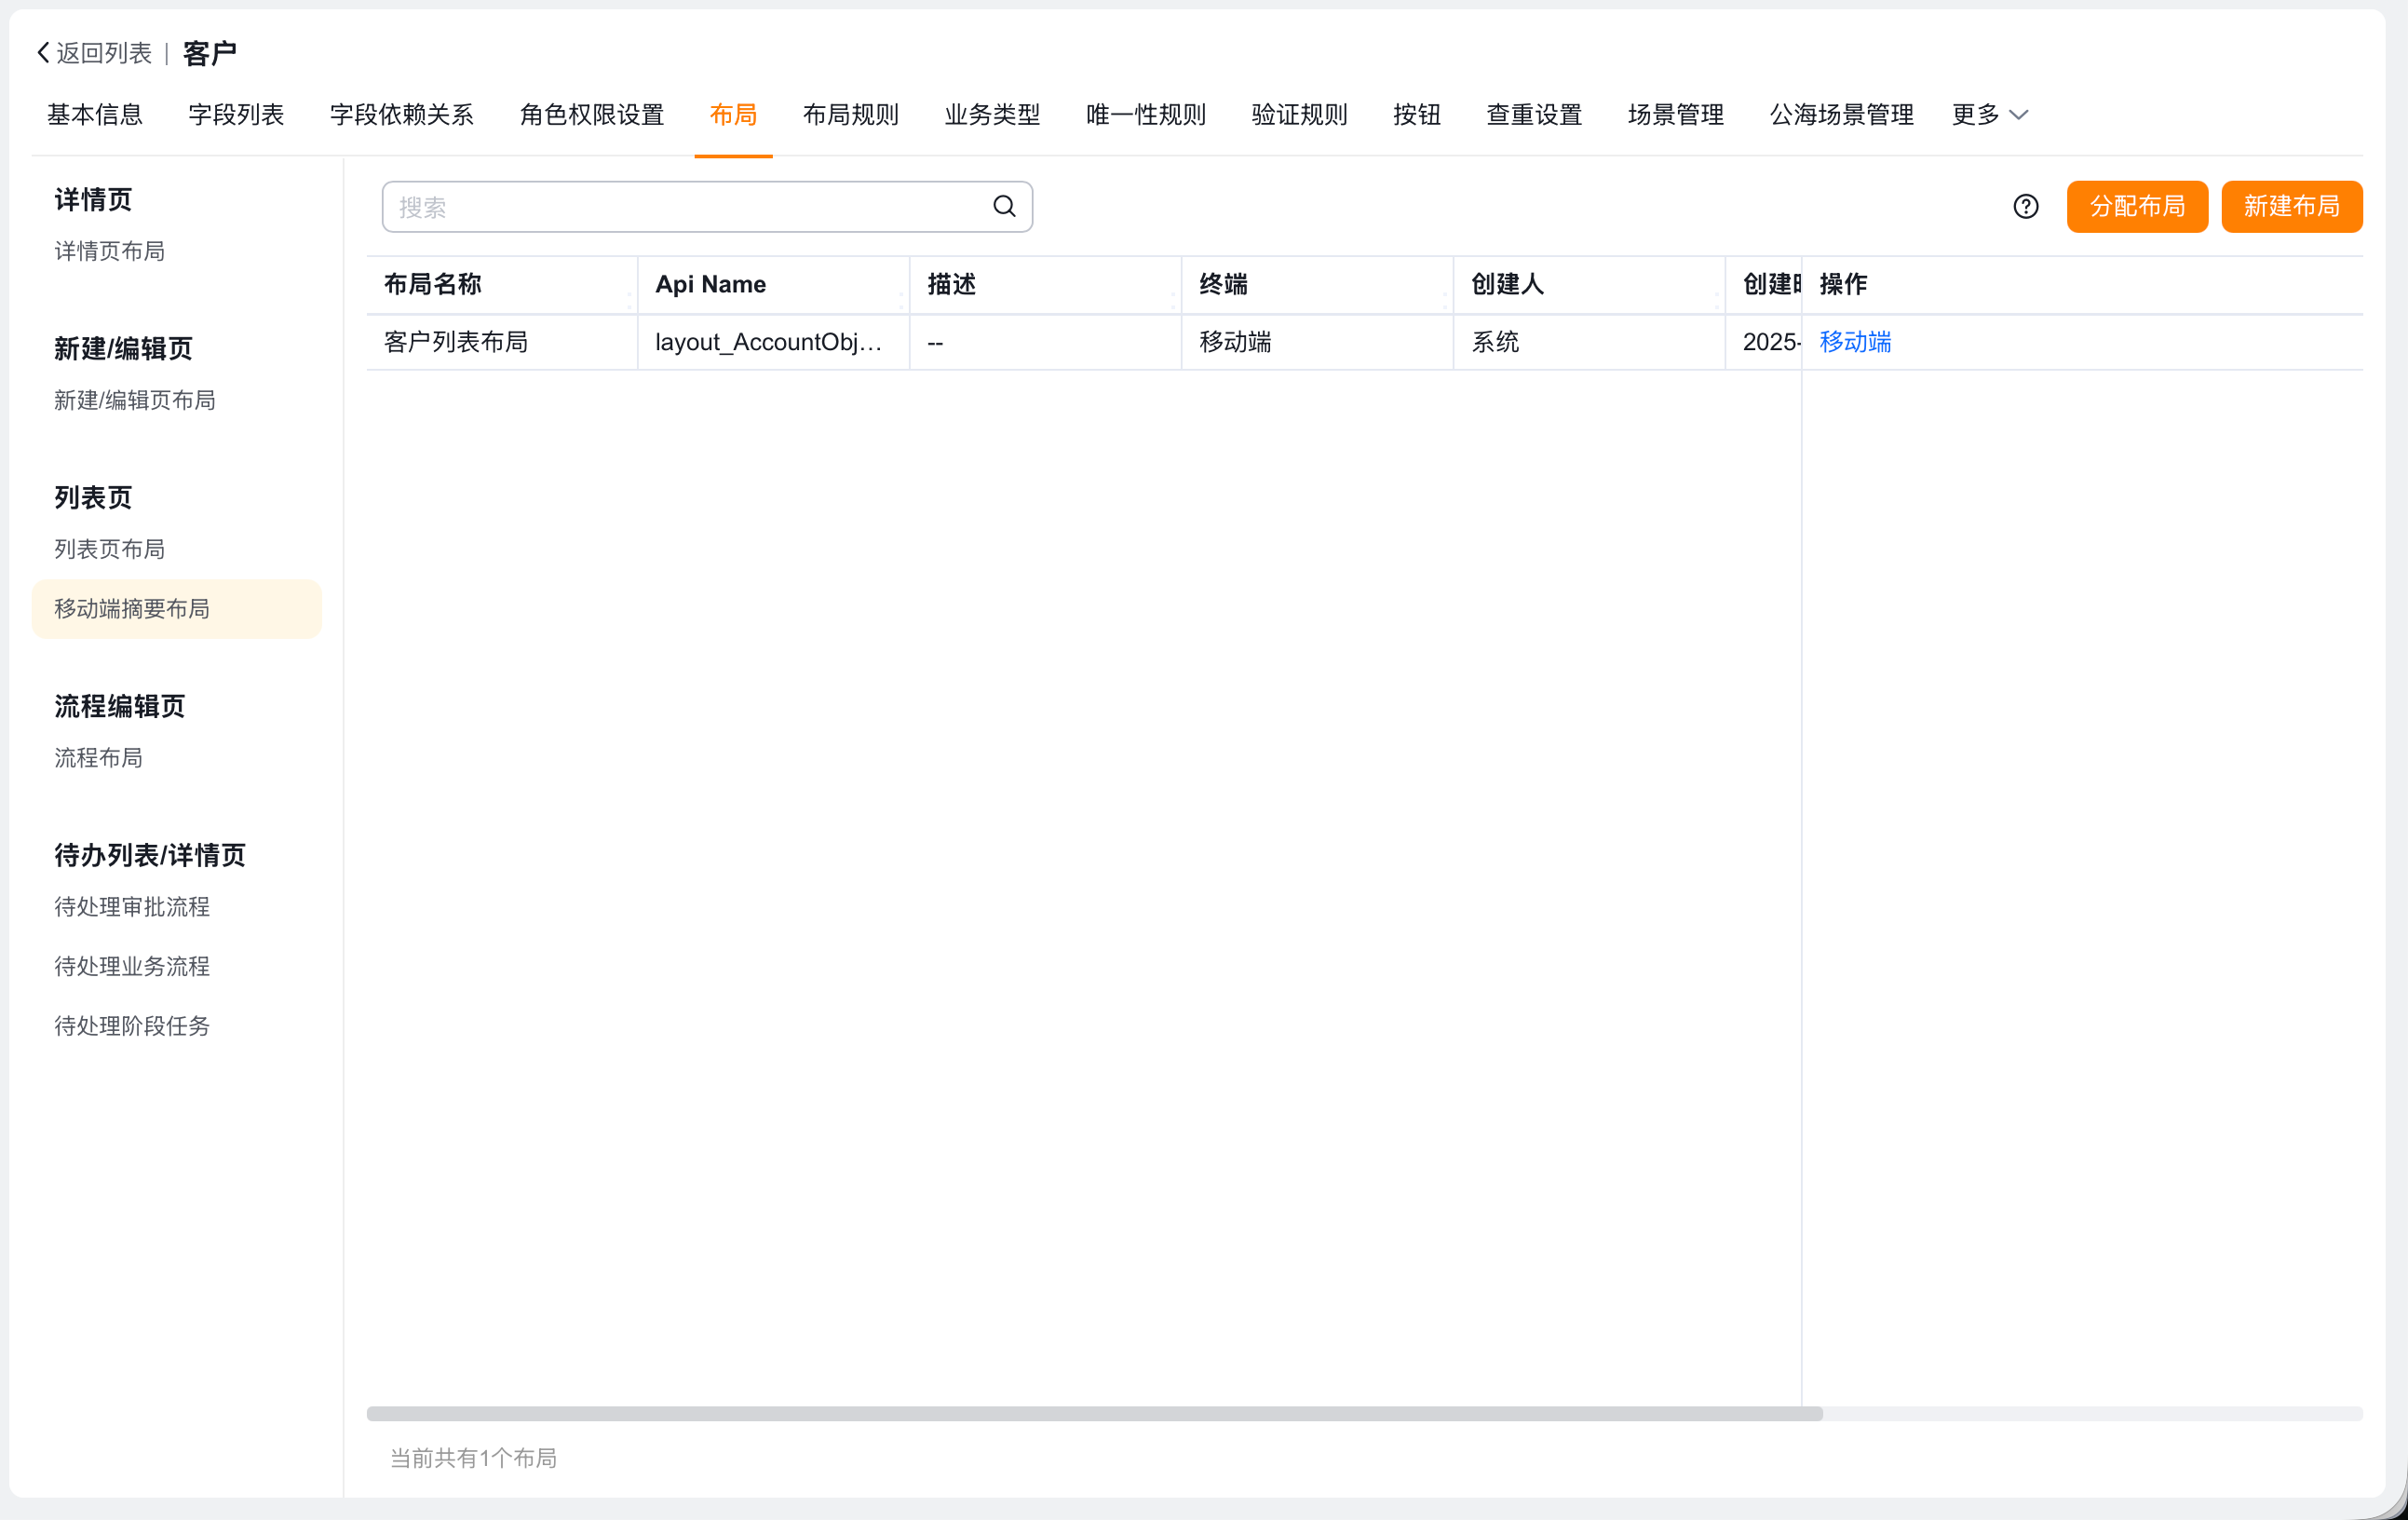The height and width of the screenshot is (1520, 2408).
Task: Click the 客户列表布局 cell
Action: 502,342
